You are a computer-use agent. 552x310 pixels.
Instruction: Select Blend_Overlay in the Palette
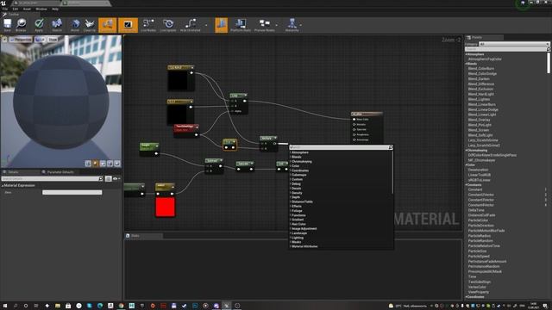click(x=480, y=120)
